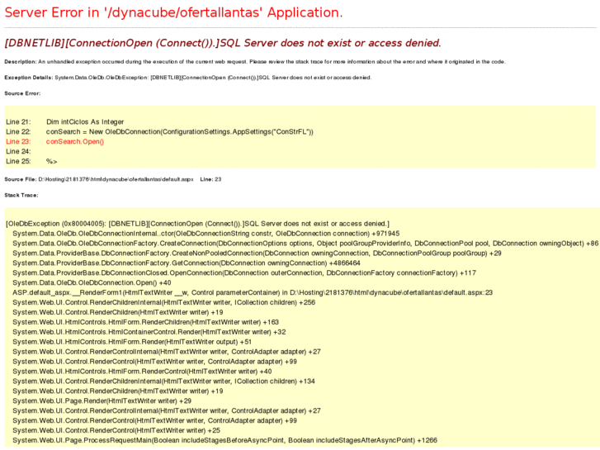The width and height of the screenshot is (600, 450).
Task: Click the OleDbConnectionInternal..ctor +971945 line
Action: [x=206, y=234]
